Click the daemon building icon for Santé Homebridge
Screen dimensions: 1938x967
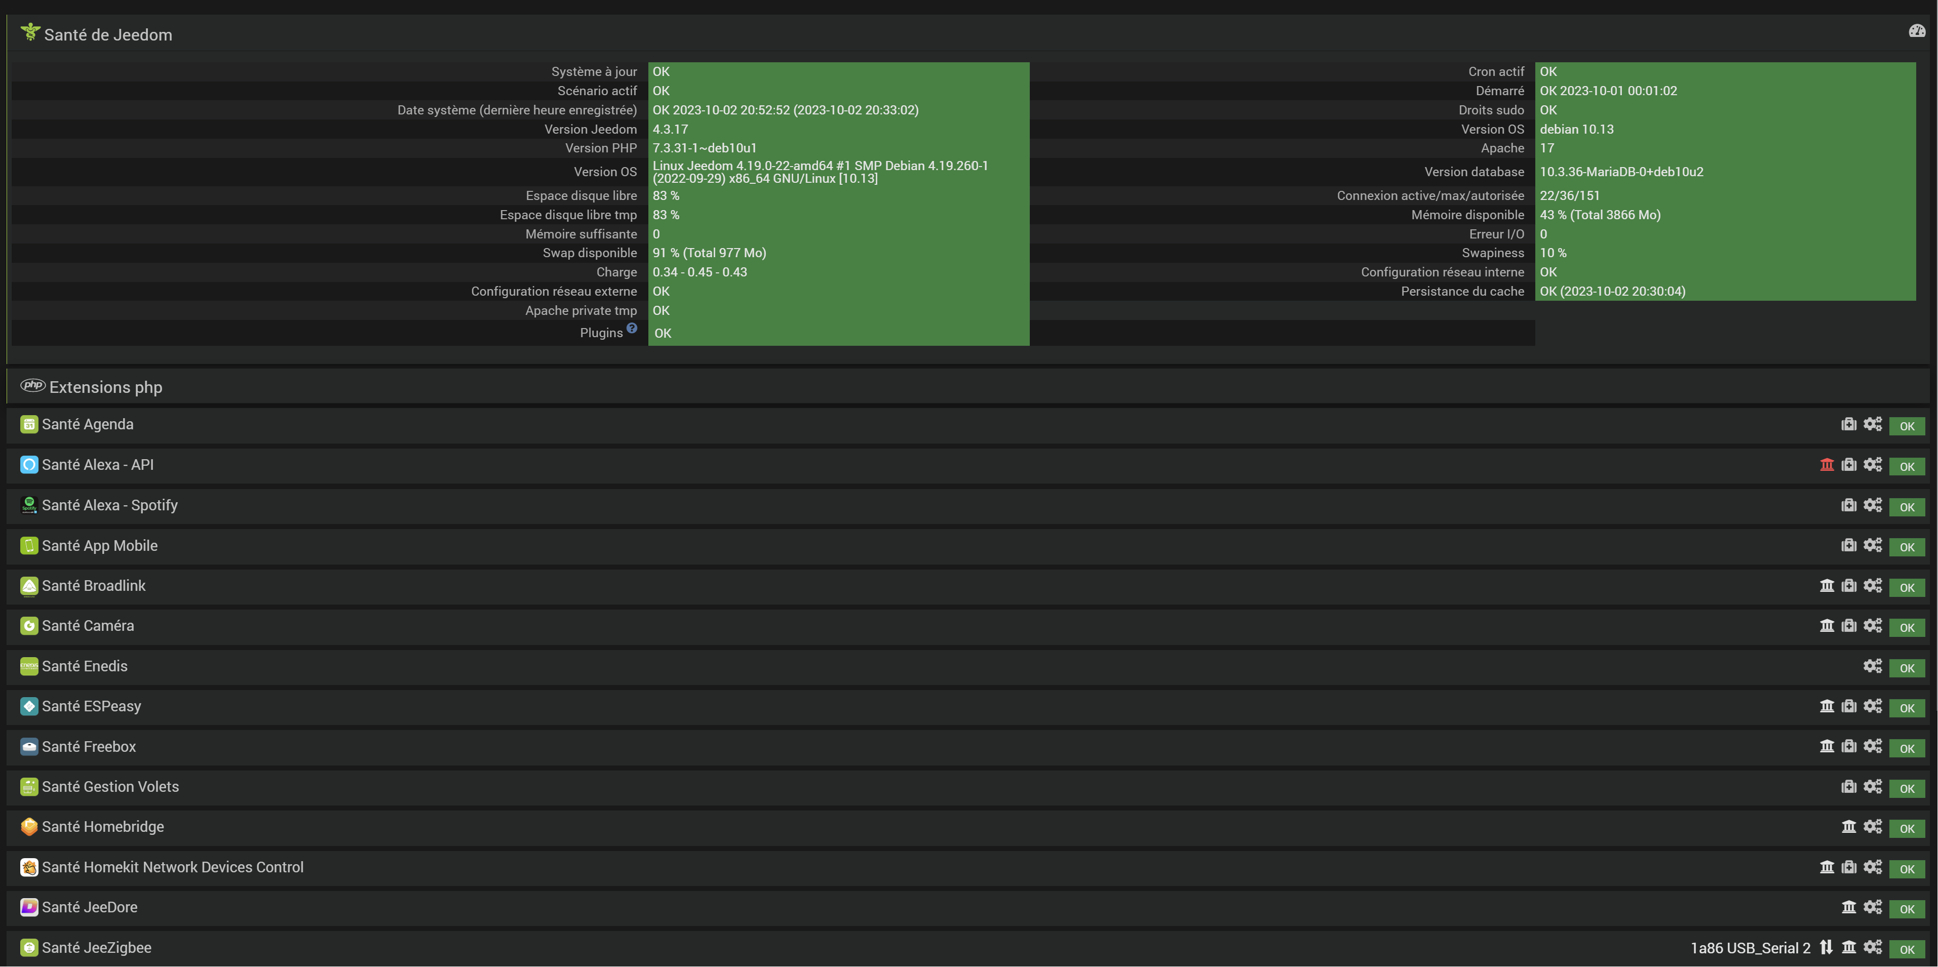coord(1848,827)
